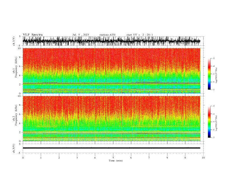Click the "VLF Spectra" title text

click(33, 35)
